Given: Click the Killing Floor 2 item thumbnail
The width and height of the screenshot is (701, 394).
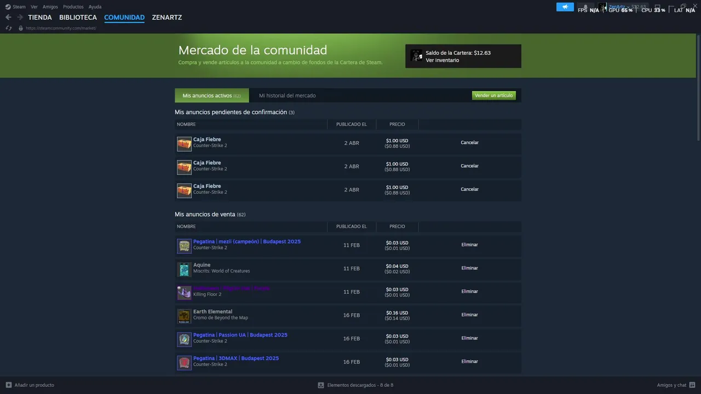Looking at the screenshot, I should pos(184,293).
